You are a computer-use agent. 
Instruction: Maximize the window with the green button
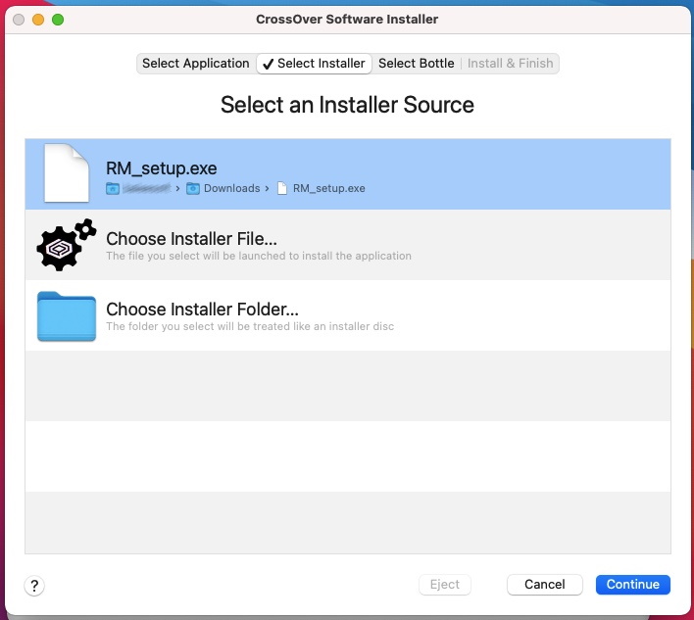(58, 20)
